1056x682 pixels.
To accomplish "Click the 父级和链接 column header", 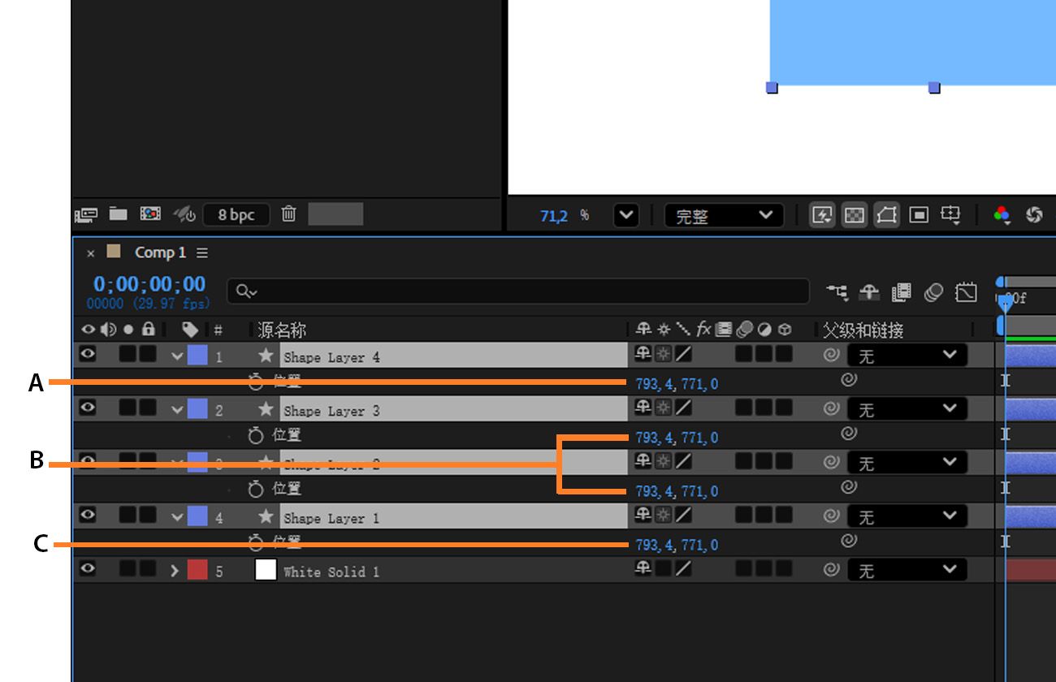I will pyautogui.click(x=863, y=330).
